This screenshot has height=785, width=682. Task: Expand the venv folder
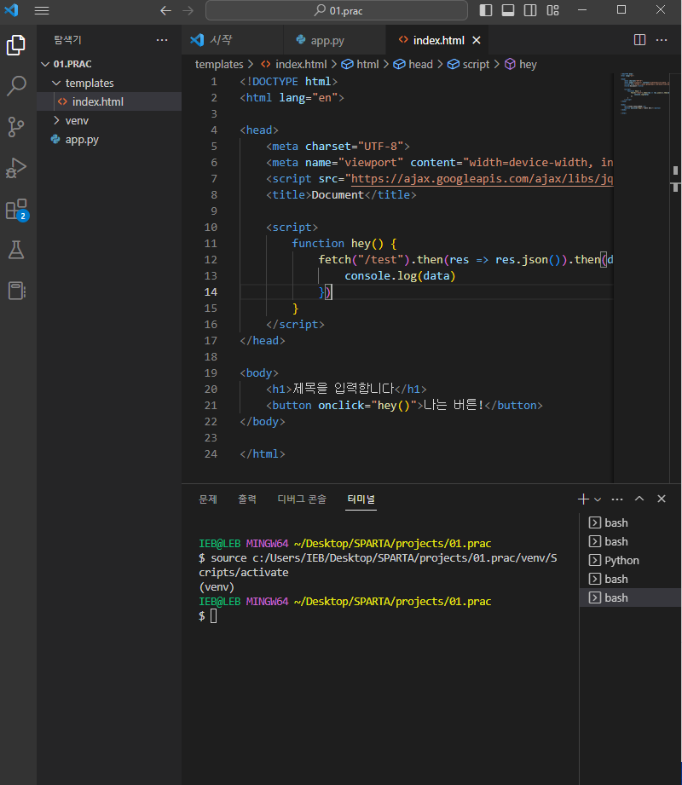coord(109,121)
